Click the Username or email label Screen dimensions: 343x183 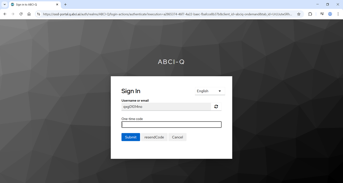click(x=135, y=101)
